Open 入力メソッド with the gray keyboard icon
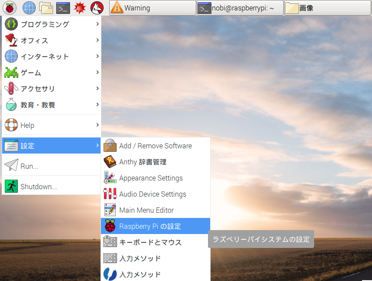This screenshot has width=372, height=281. (x=156, y=258)
